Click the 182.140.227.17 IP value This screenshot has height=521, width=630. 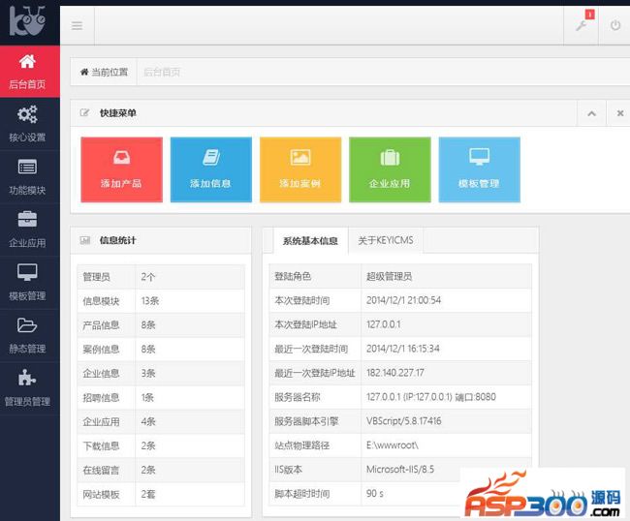[x=394, y=373]
